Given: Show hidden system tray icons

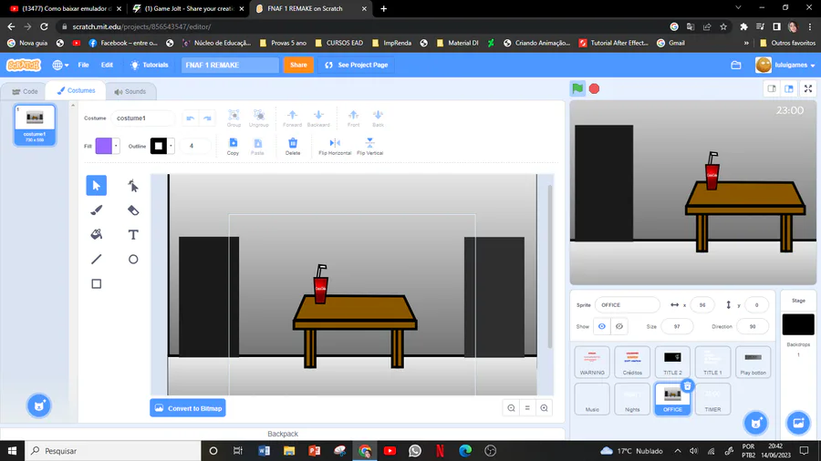Looking at the screenshot, I should [678, 451].
